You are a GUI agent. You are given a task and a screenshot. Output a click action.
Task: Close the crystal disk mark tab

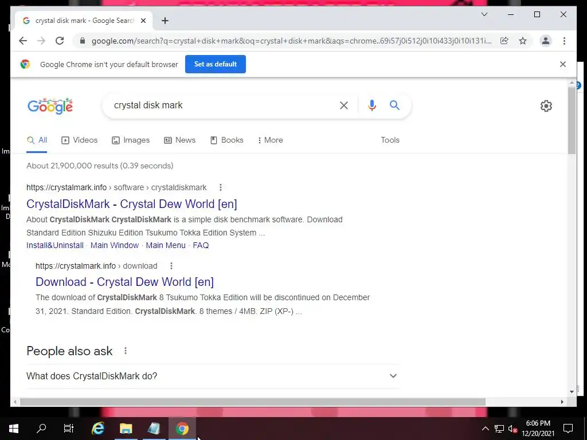143,21
